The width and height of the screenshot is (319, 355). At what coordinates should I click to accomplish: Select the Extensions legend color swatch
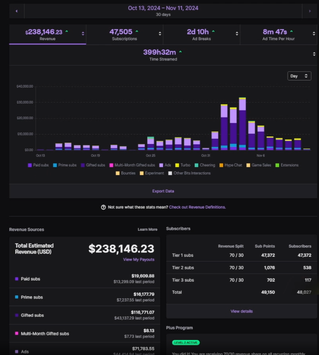277,165
